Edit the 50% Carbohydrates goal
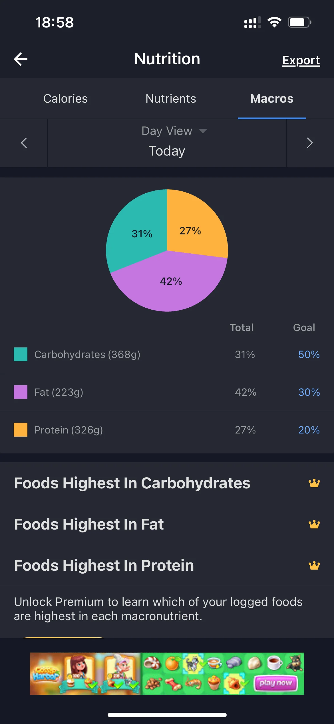This screenshot has height=724, width=334. click(309, 355)
